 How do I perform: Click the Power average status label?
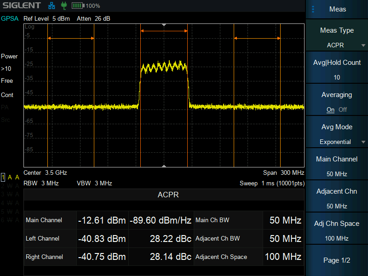pyautogui.click(x=9, y=56)
